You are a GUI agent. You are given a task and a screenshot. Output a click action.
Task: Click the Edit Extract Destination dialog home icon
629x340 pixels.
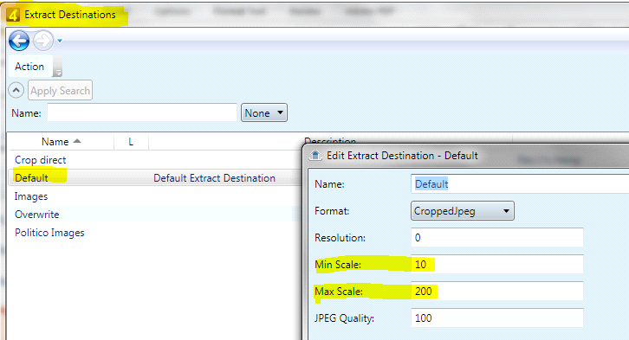pyautogui.click(x=315, y=156)
